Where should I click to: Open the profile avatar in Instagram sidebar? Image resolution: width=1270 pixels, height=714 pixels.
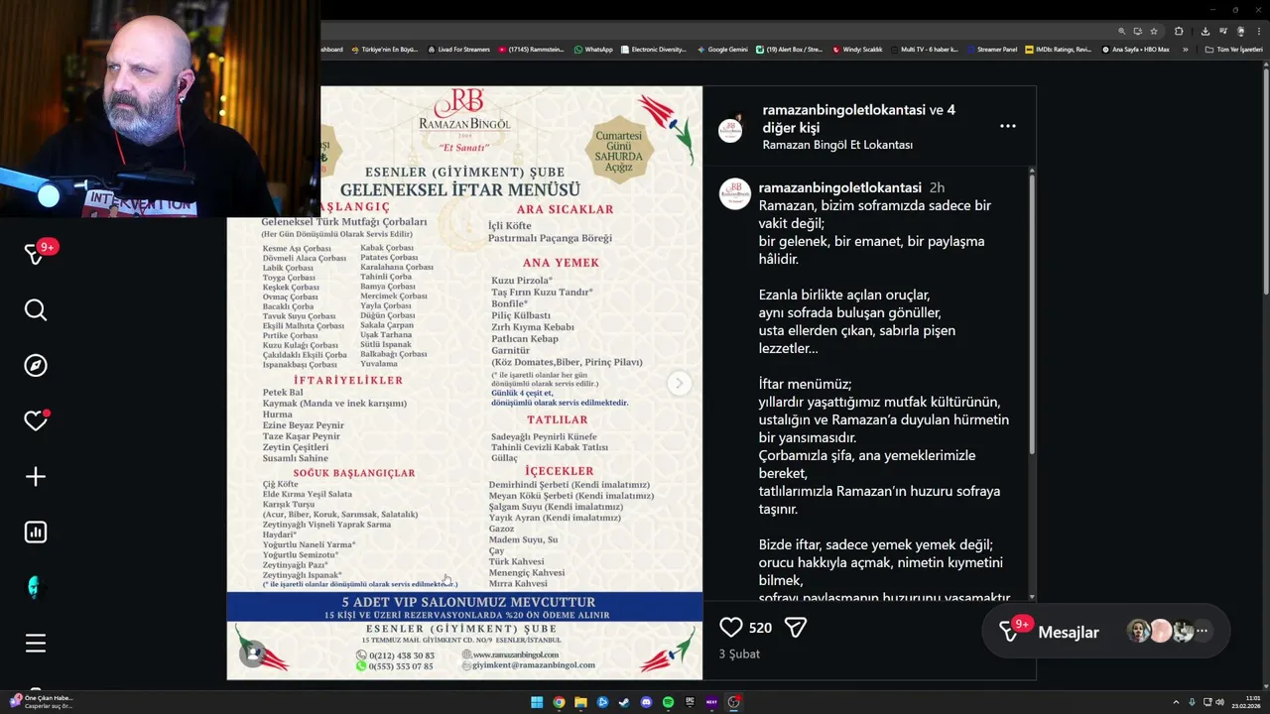click(x=36, y=587)
